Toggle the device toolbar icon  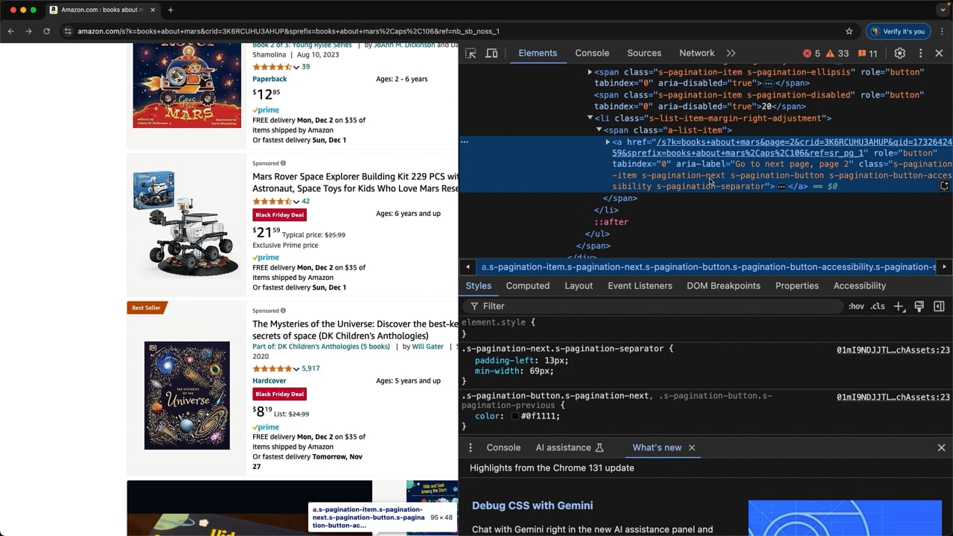point(491,54)
